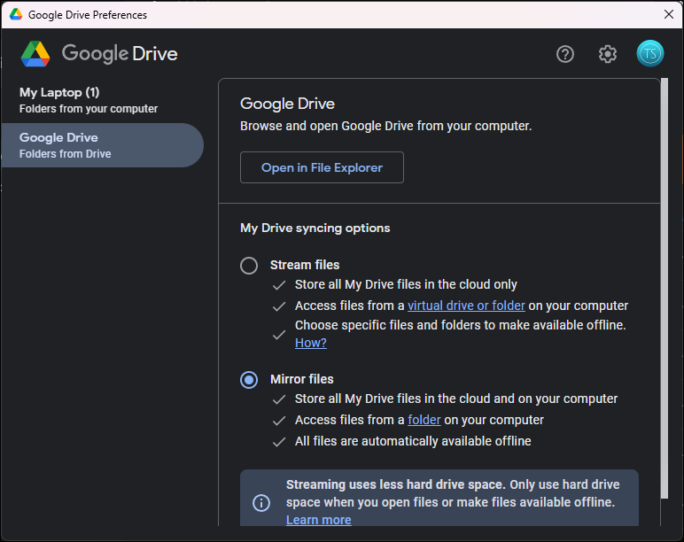Open the Help question mark icon

[x=565, y=54]
